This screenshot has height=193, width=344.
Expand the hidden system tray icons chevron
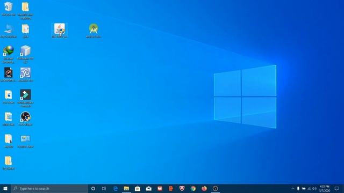click(x=292, y=189)
